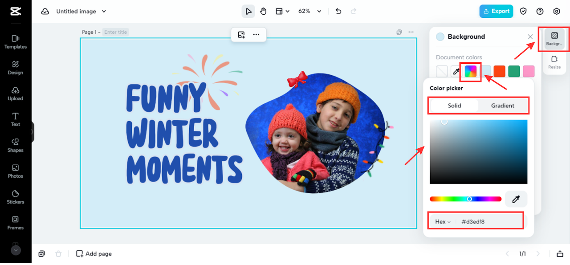Open the Resize tool in right sidebar
The height and width of the screenshot is (265, 570).
pyautogui.click(x=554, y=62)
